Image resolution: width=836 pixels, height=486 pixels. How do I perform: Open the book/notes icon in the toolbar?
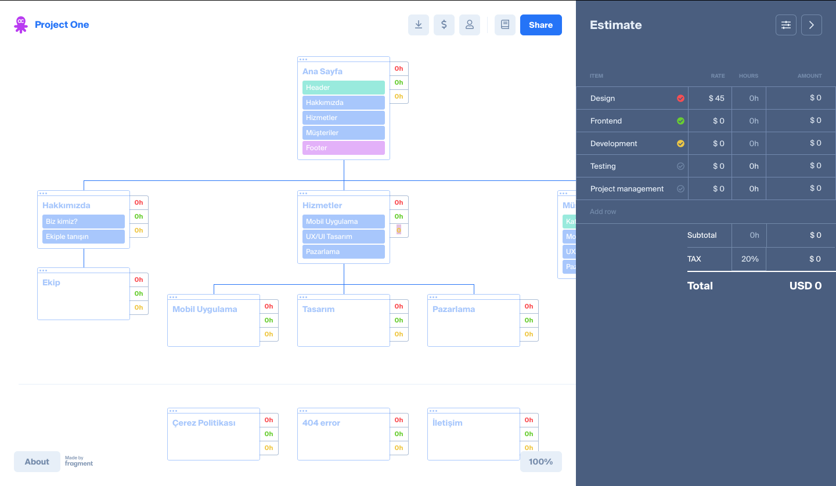505,25
